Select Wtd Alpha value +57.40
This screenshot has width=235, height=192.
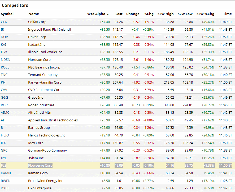pos(105,22)
